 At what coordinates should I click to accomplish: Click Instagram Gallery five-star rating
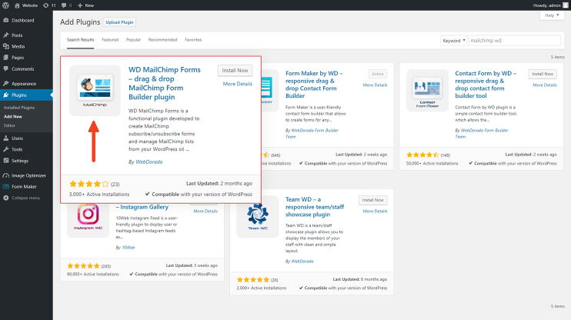(x=83, y=266)
